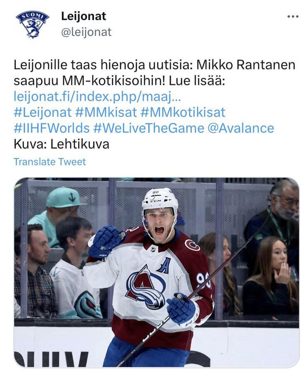Click Translate Tweet
Viewport: 307px width, 375px height.
(x=49, y=162)
